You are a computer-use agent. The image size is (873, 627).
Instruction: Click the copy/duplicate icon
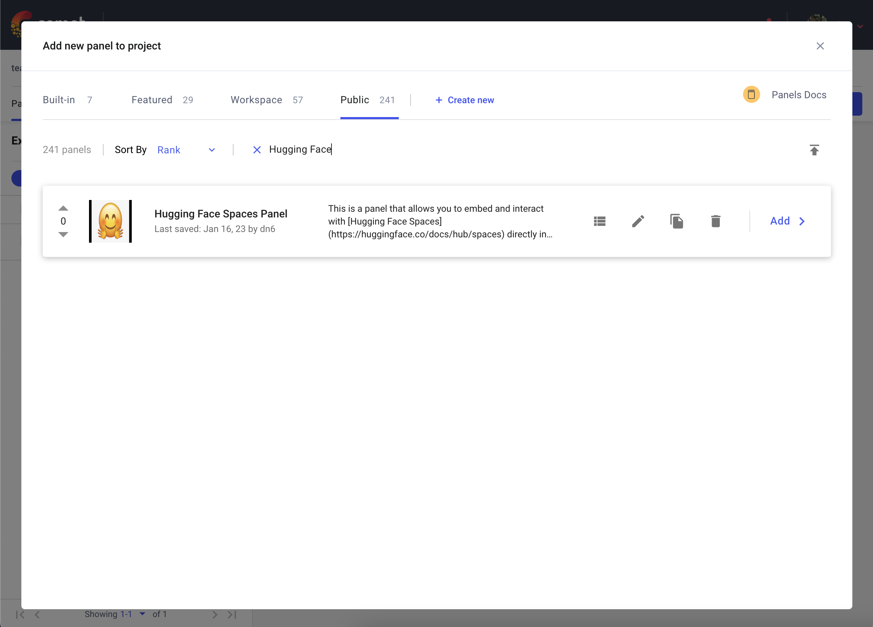pos(676,221)
